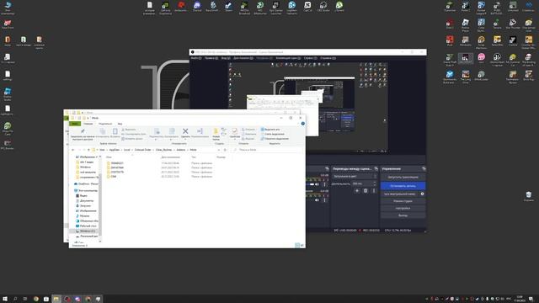This screenshot has width=539, height=303.
Task: Open the Recycle Bin desktop icon
Action: [x=529, y=196]
